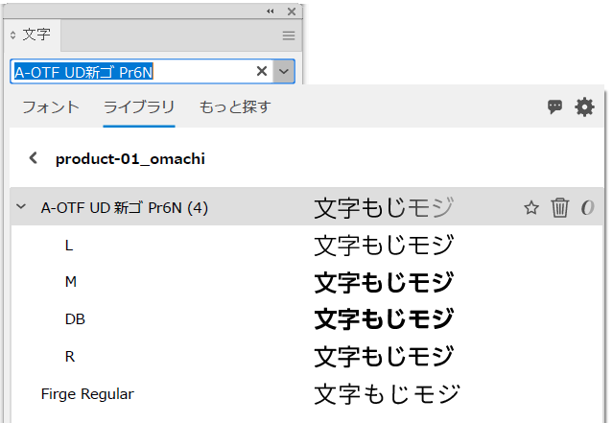Viewport: 613px width, 423px height.
Task: Open the character panel hamburger menu
Action: 289,35
